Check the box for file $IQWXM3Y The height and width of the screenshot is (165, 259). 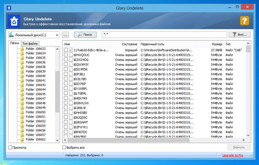pos(66,64)
